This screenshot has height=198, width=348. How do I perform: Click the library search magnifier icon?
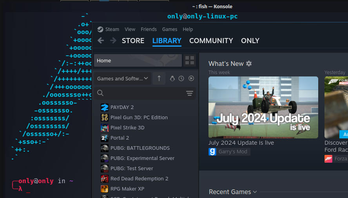tap(100, 93)
